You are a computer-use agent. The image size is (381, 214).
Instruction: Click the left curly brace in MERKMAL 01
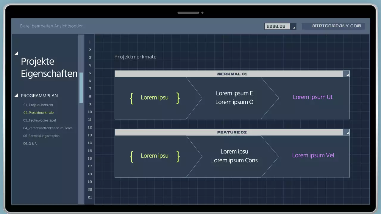tap(132, 98)
